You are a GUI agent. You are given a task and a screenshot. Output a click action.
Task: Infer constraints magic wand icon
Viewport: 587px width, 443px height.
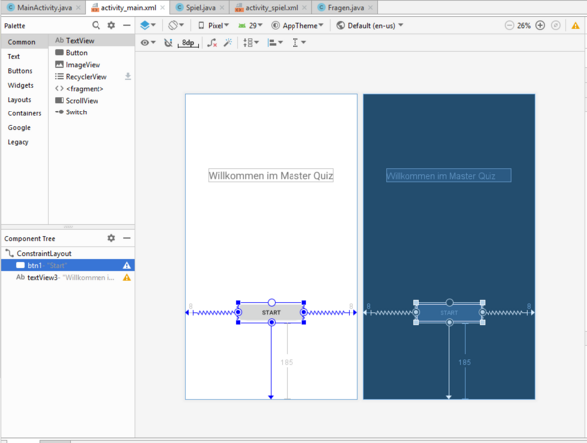coord(228,43)
